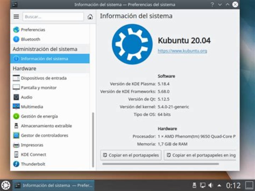Click the show desktop icon in panel
255x191 pixels.
pos(249,185)
